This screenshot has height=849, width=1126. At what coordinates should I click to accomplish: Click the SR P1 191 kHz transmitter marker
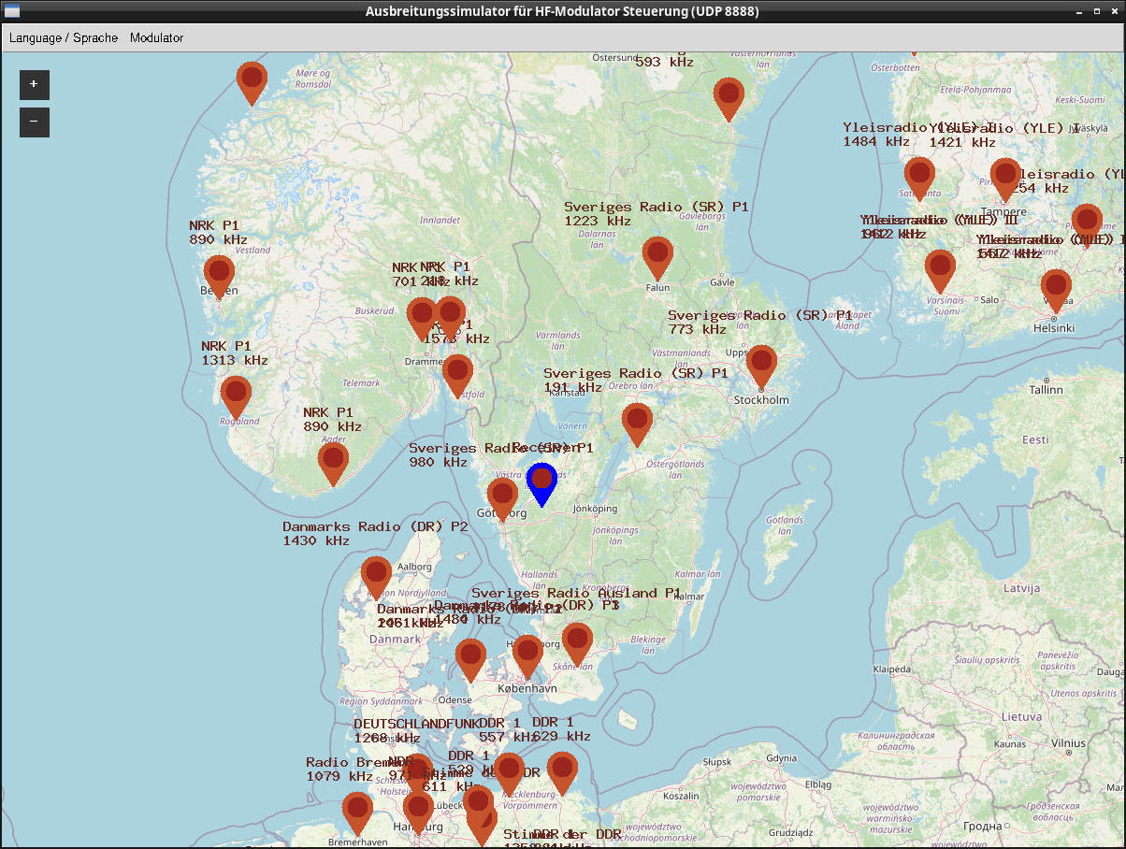tap(637, 425)
